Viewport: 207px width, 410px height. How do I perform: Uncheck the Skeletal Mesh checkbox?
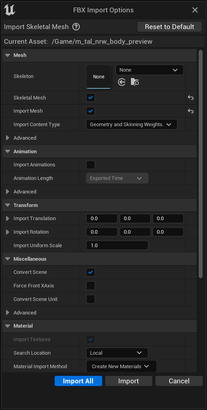click(90, 98)
